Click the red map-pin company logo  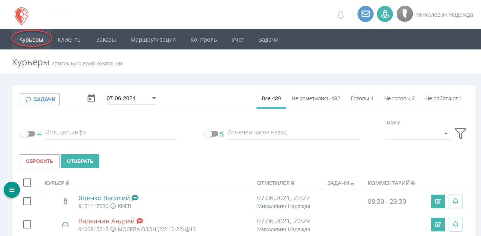pyautogui.click(x=22, y=16)
